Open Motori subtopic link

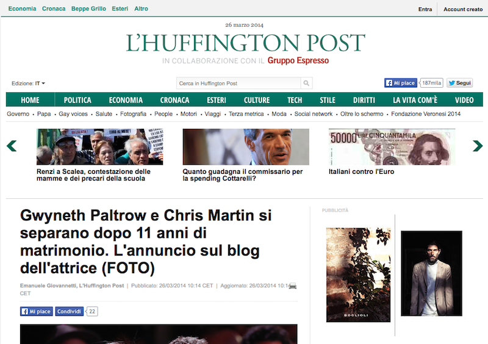[188, 114]
